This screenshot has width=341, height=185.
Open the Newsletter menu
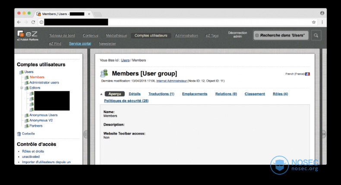click(107, 44)
